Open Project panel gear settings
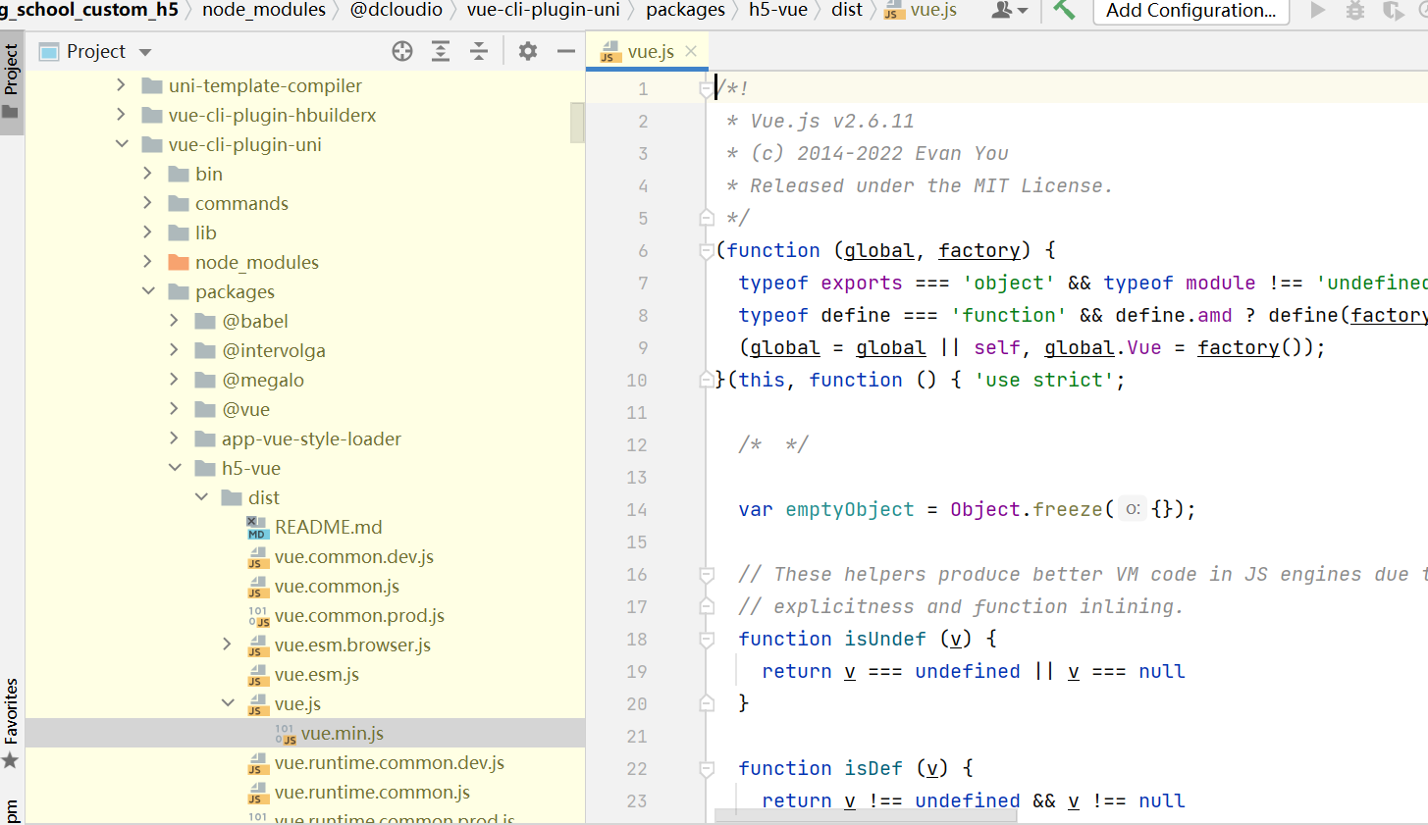Viewport: 1428px width, 825px height. point(528,51)
